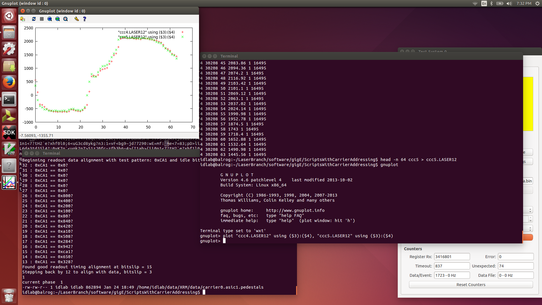Toggle grid lines in the Gnuplot window
The width and height of the screenshot is (542, 305).
[x=42, y=19]
